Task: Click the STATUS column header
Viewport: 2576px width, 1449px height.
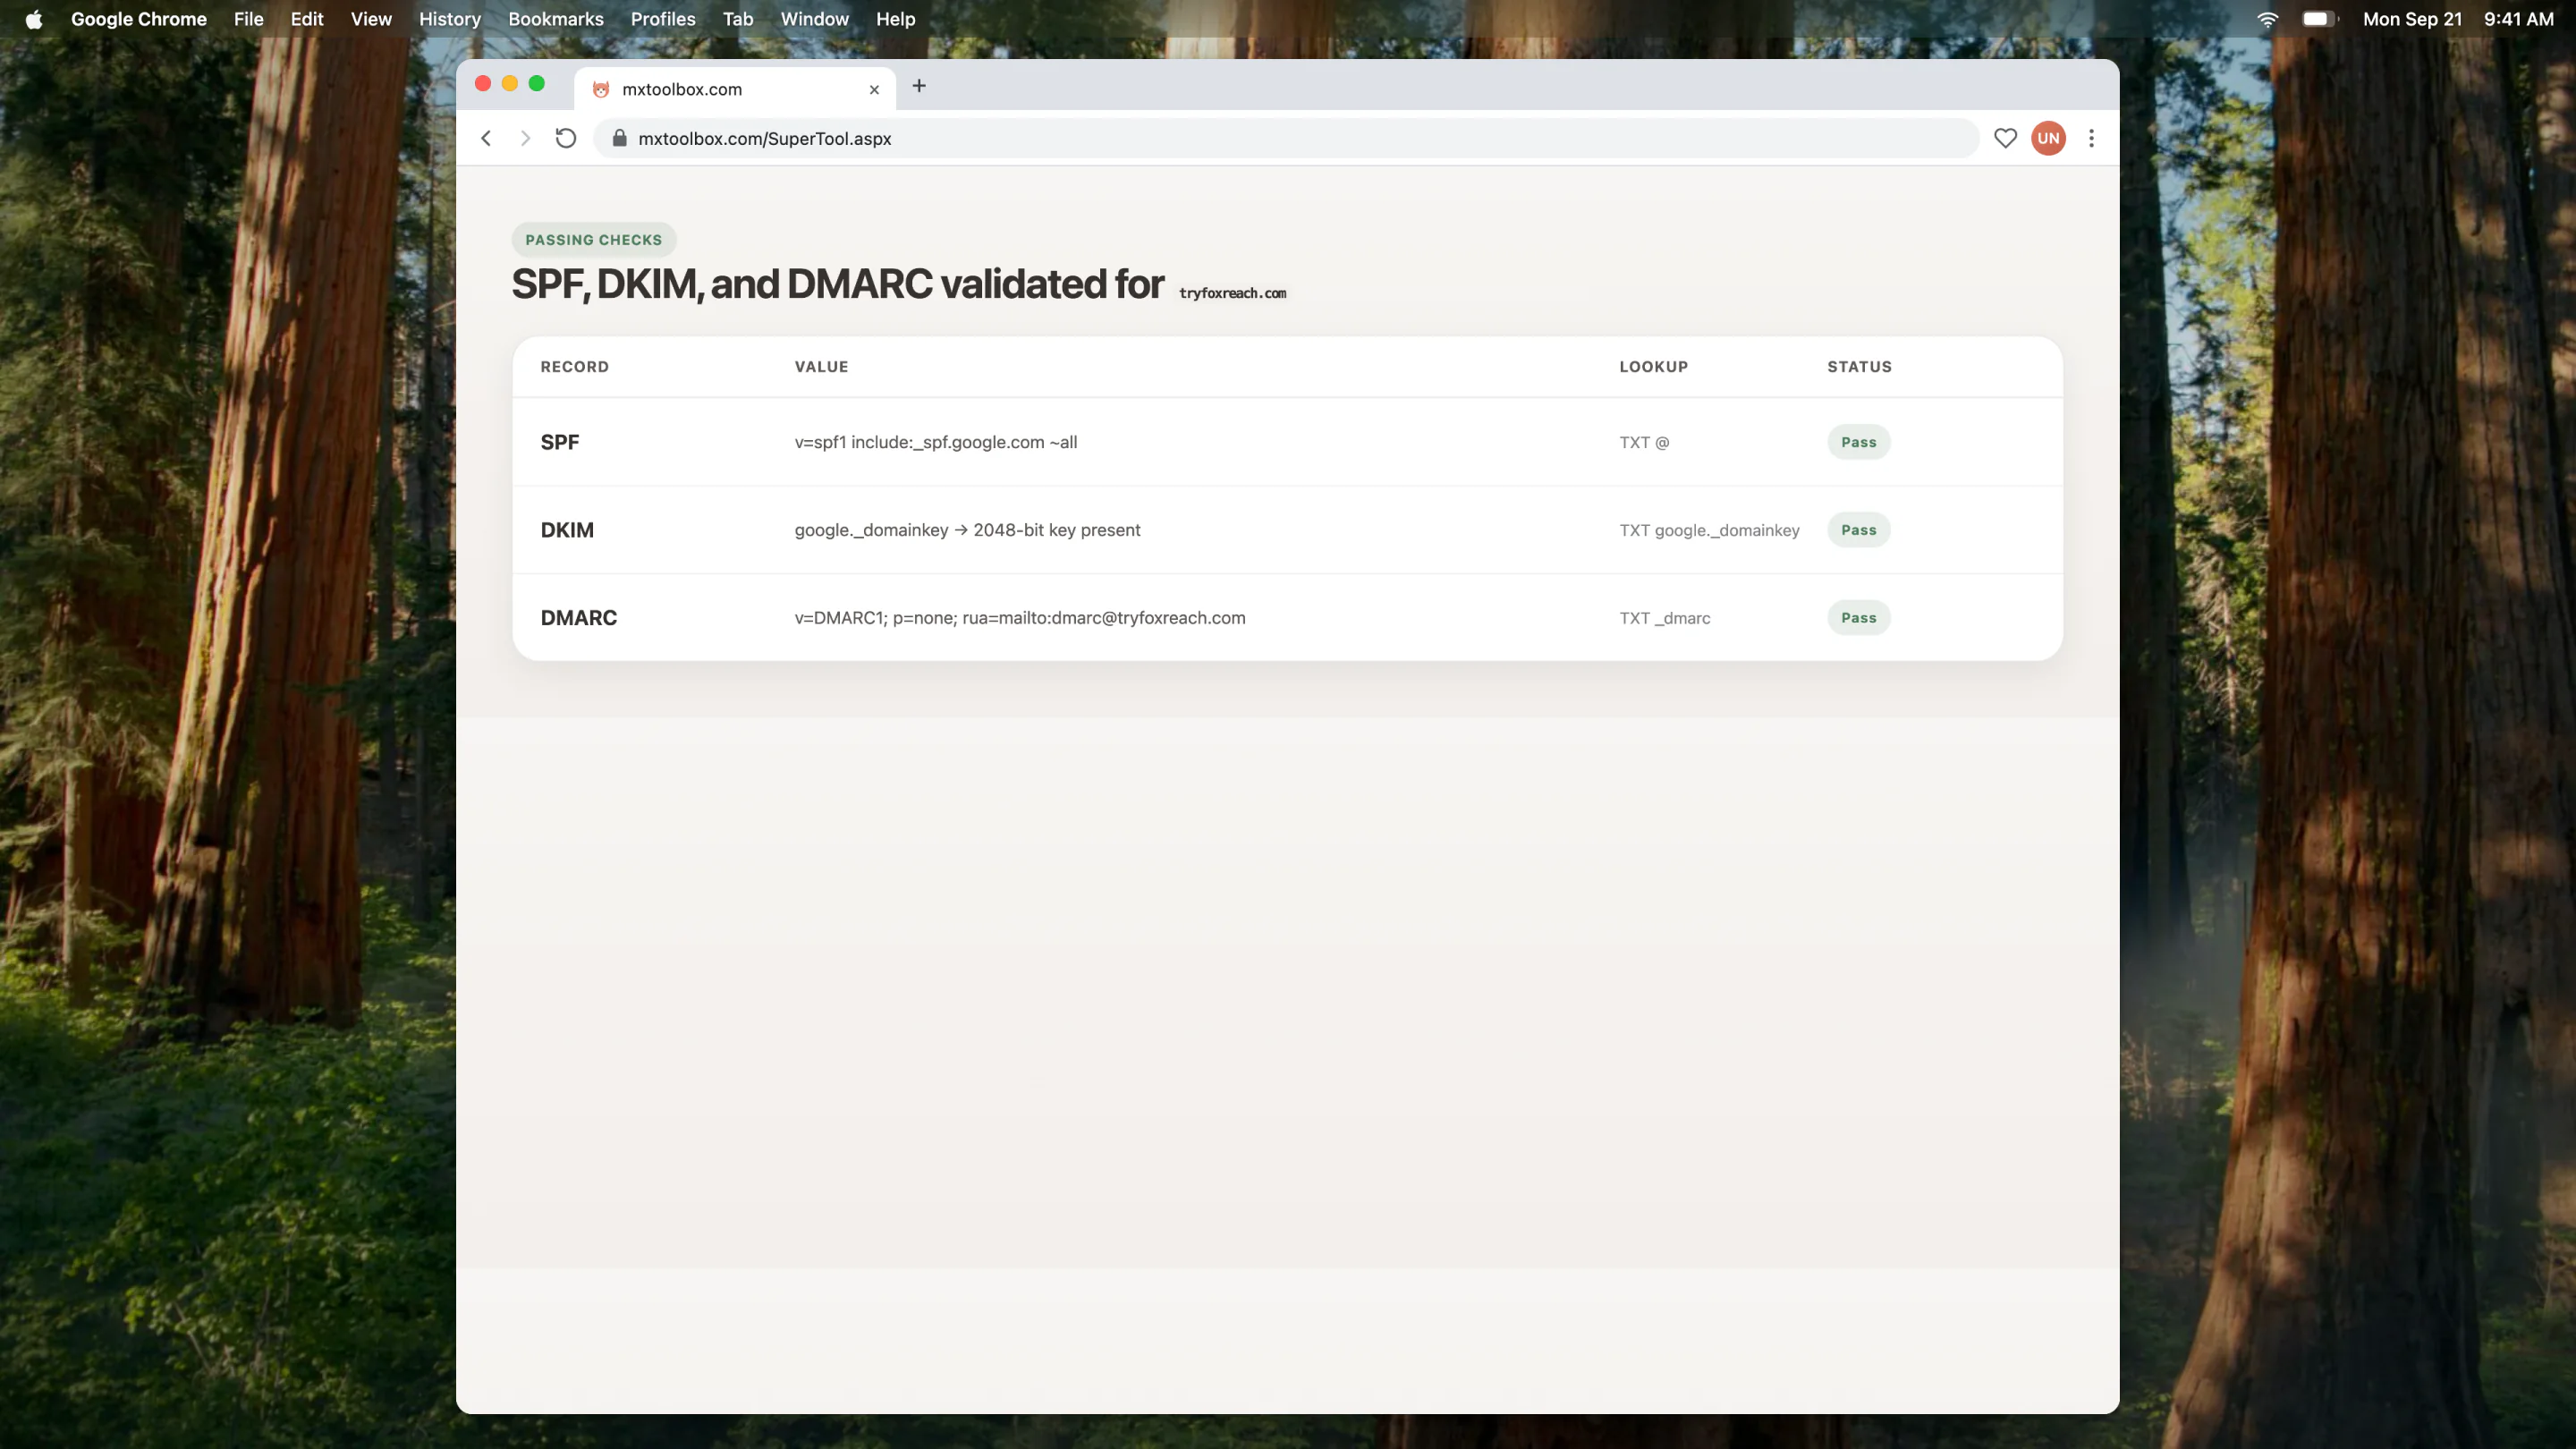Action: point(1860,367)
